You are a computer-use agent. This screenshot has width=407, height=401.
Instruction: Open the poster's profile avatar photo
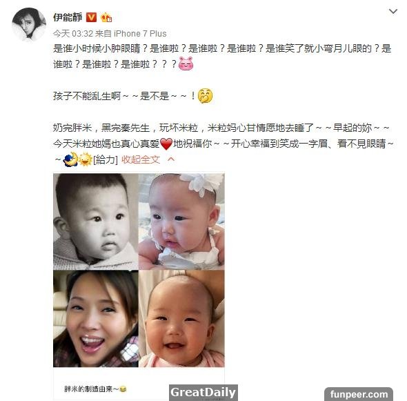tap(29, 24)
